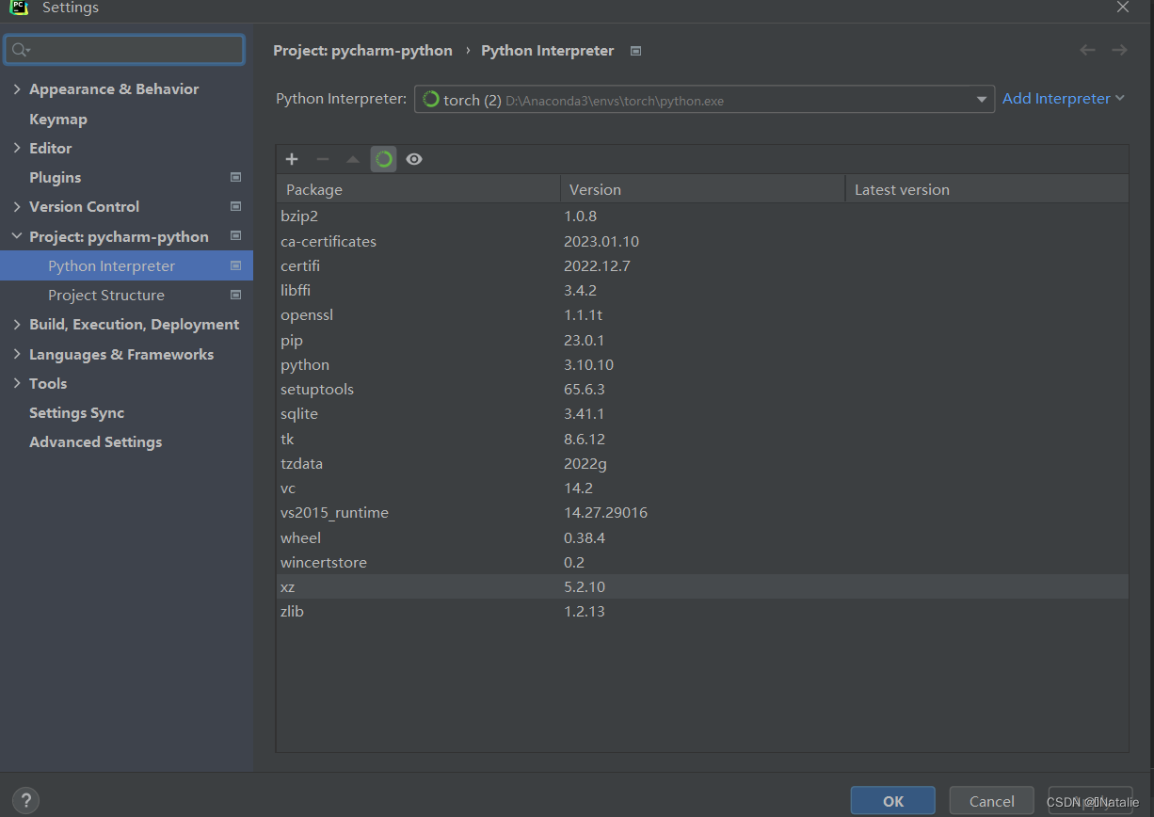Collapse the Project: pycharm-python section
The image size is (1154, 817).
coord(17,236)
